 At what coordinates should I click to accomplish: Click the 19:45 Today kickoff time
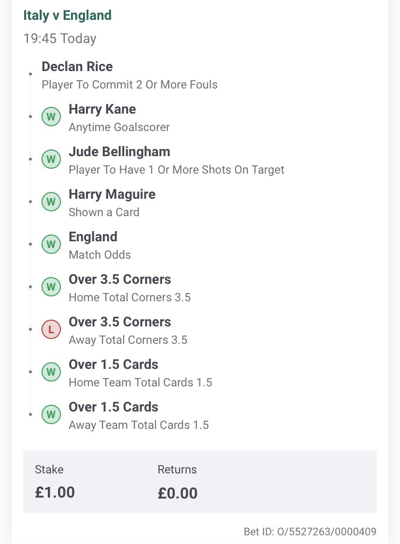[59, 39]
